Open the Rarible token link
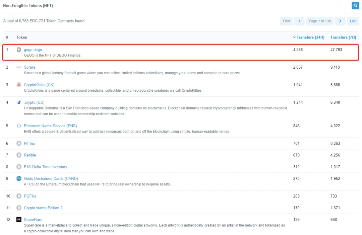This screenshot has height=235, width=362. [30, 155]
